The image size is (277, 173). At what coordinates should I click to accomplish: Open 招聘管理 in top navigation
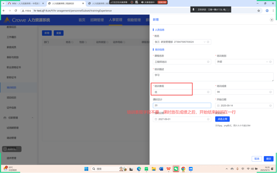click(97, 20)
